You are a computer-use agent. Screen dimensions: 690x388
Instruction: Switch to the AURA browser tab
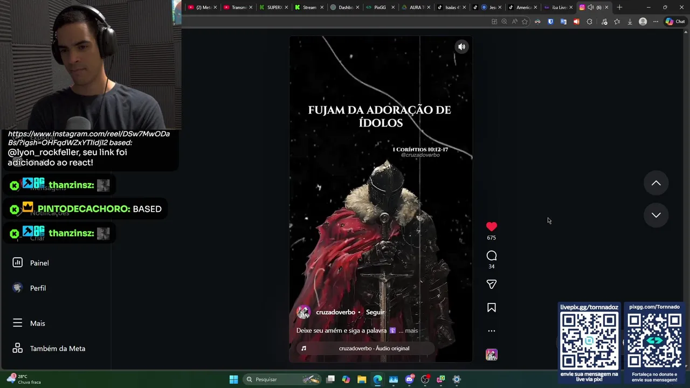416,7
